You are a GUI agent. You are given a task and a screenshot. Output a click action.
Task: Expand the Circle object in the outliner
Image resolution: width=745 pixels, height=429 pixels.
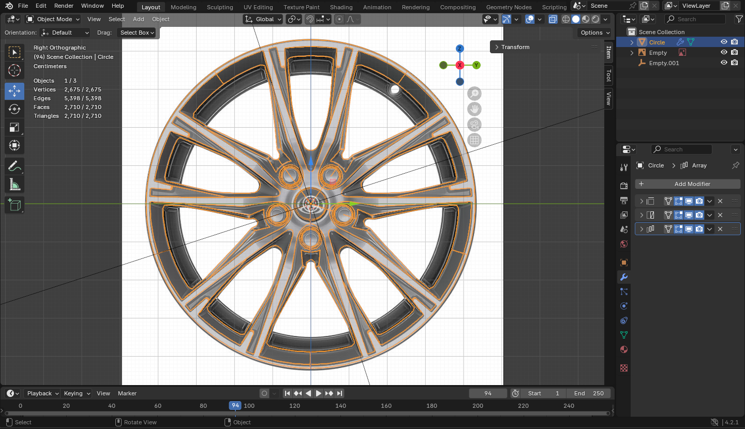point(632,42)
